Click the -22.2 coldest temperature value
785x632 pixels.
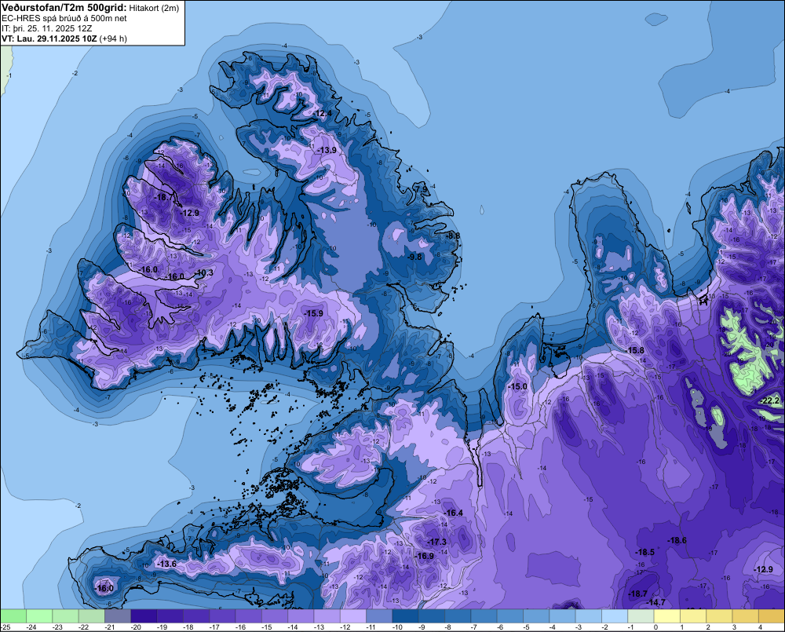coord(771,400)
